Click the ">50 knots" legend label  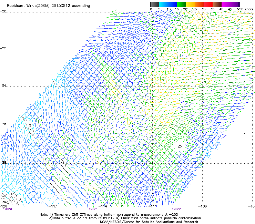click(245, 9)
